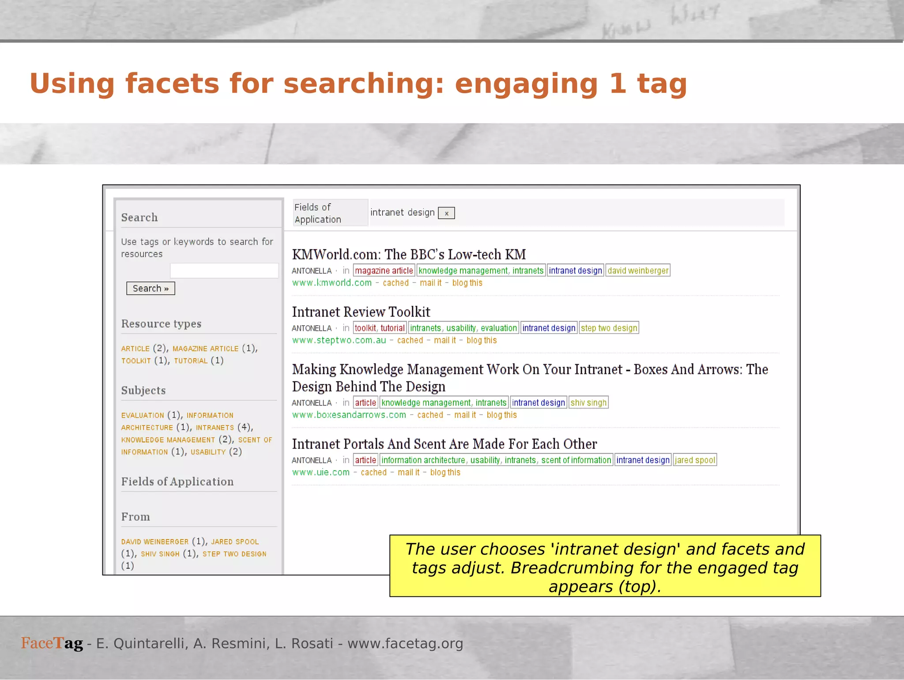This screenshot has height=680, width=904.
Task: Click 'mail it' under boxesandarrows result
Action: click(465, 415)
